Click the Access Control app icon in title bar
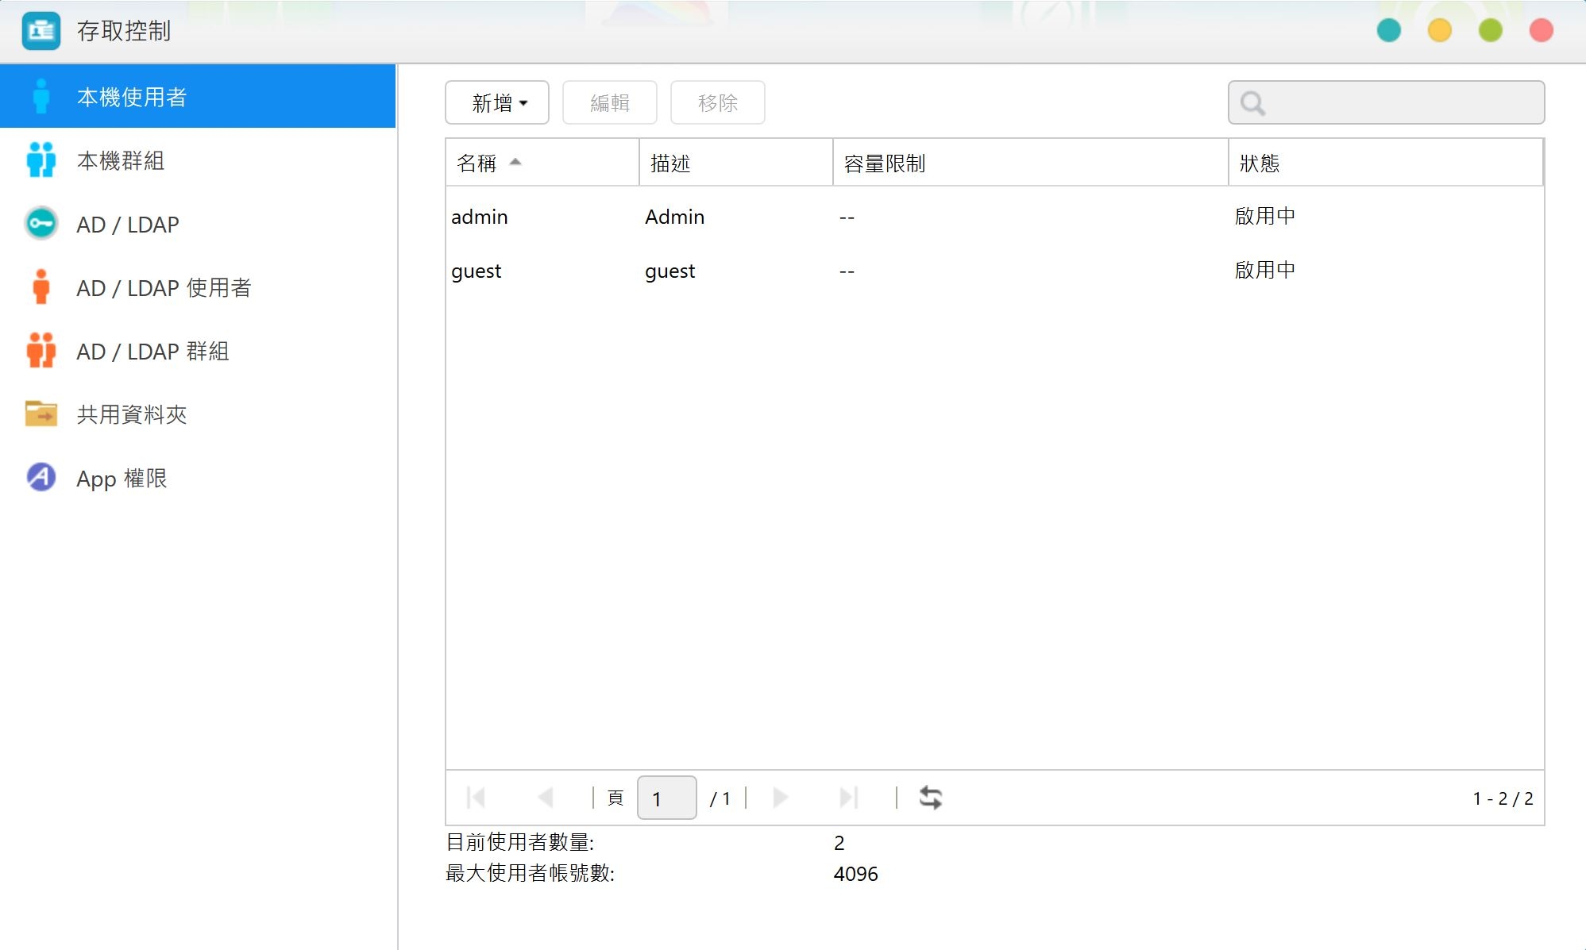The height and width of the screenshot is (950, 1586). (x=41, y=31)
